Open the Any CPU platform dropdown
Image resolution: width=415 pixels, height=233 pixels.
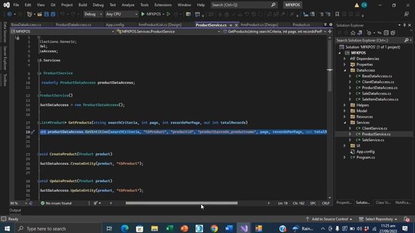[121, 14]
